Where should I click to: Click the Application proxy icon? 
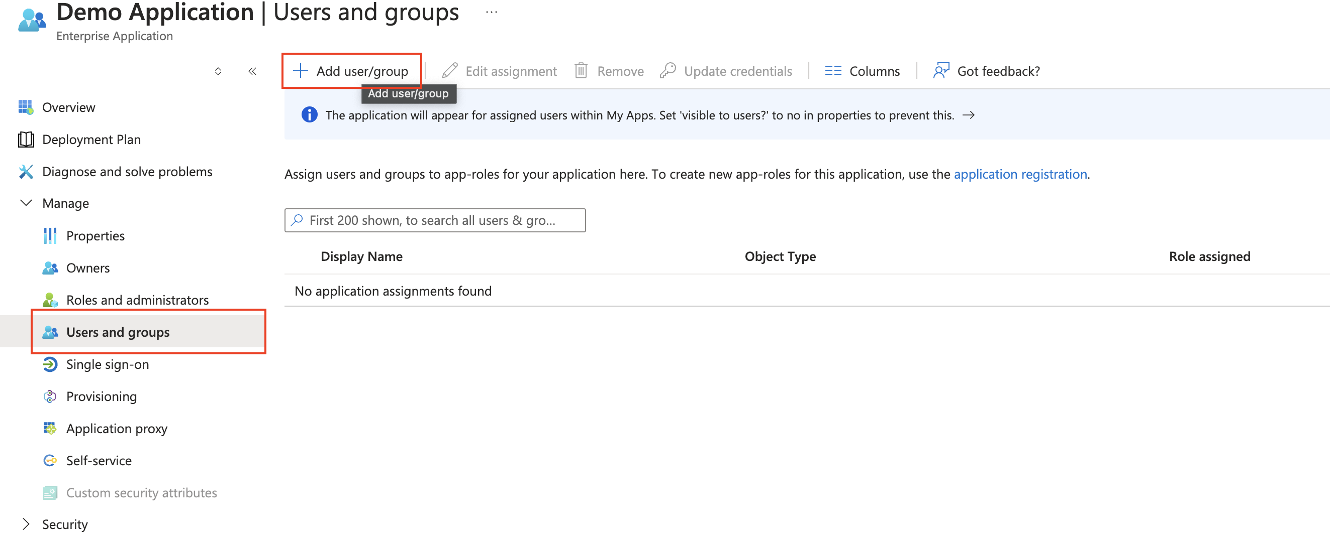pyautogui.click(x=50, y=428)
